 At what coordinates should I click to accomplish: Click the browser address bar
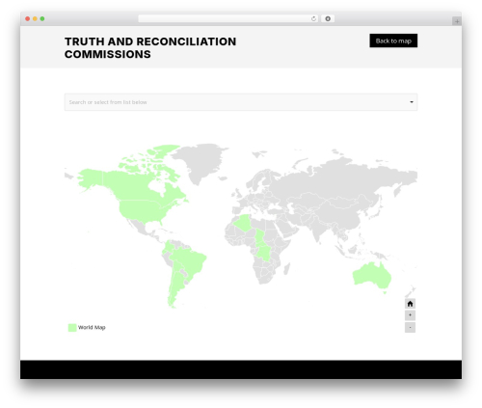[224, 19]
